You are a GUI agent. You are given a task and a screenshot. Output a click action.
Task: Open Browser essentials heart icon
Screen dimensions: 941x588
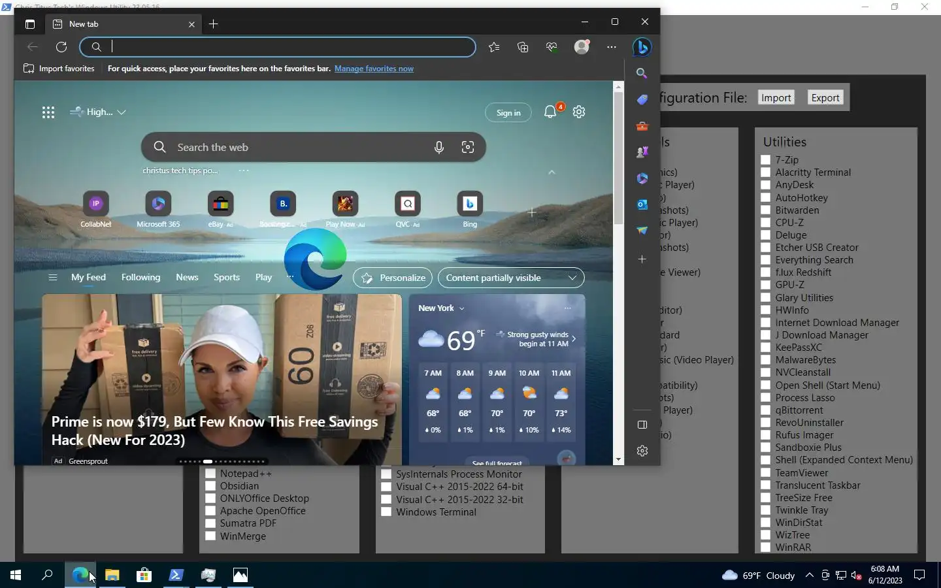[x=552, y=47]
